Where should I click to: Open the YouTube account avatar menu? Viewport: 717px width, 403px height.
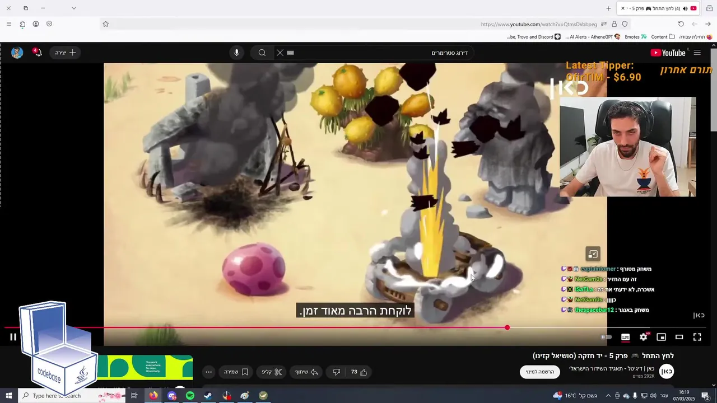pos(17,53)
